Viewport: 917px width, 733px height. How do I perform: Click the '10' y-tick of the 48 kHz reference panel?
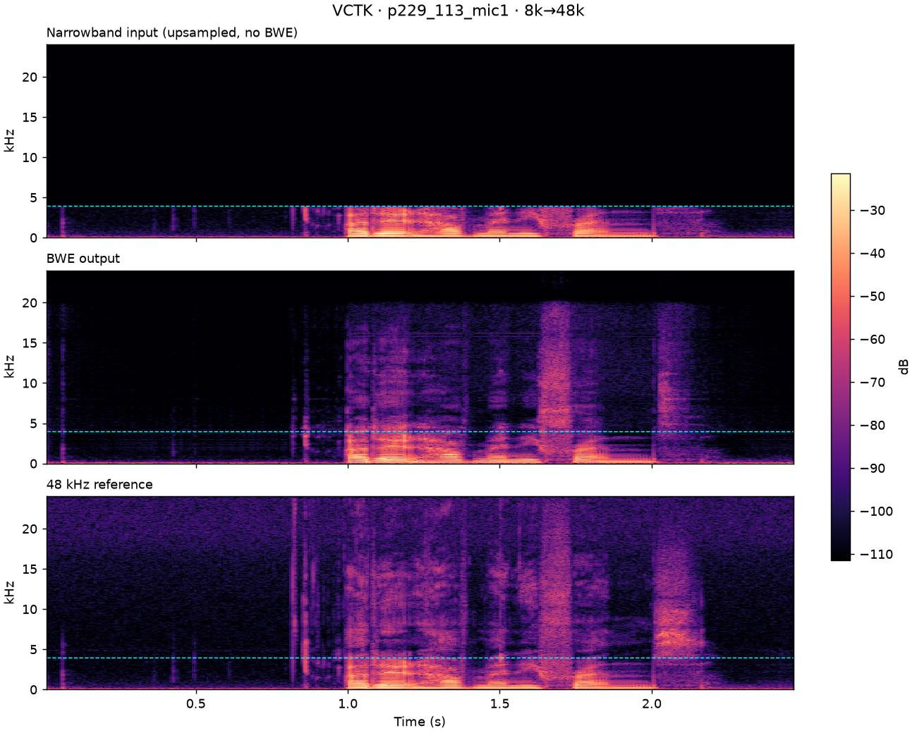tap(30, 609)
